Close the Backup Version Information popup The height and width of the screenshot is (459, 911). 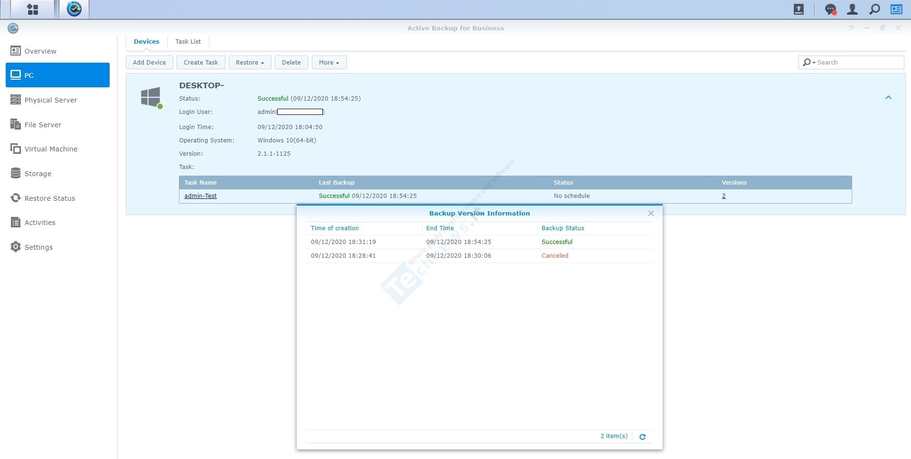pos(651,213)
